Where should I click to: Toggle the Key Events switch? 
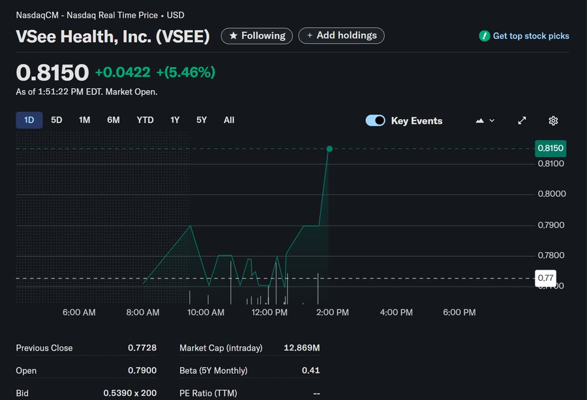click(375, 121)
